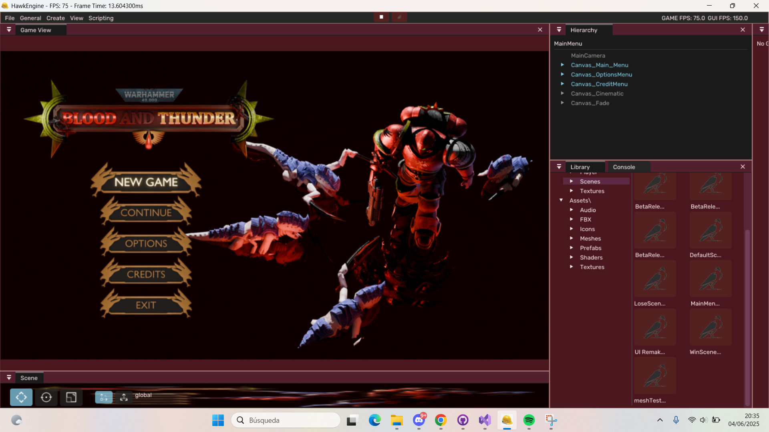Expand the Canvas_Cinematic node

tap(562, 93)
